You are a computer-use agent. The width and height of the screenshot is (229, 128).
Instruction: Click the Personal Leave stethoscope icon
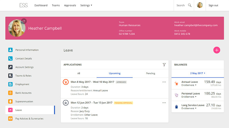(x=176, y=95)
